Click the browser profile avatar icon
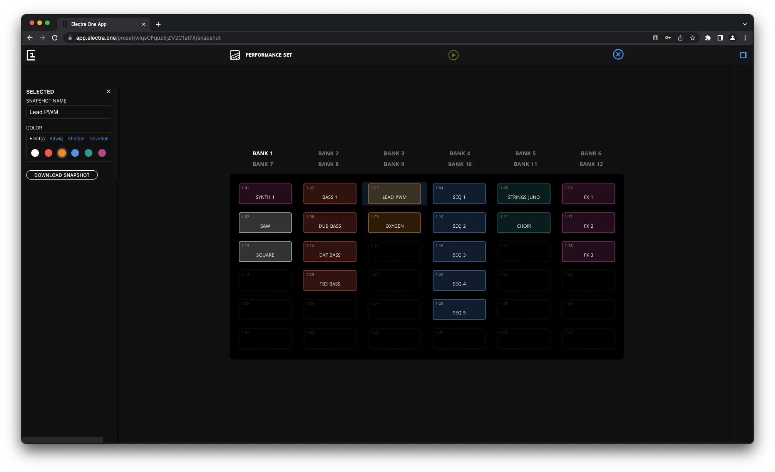The height and width of the screenshot is (472, 775). click(733, 38)
